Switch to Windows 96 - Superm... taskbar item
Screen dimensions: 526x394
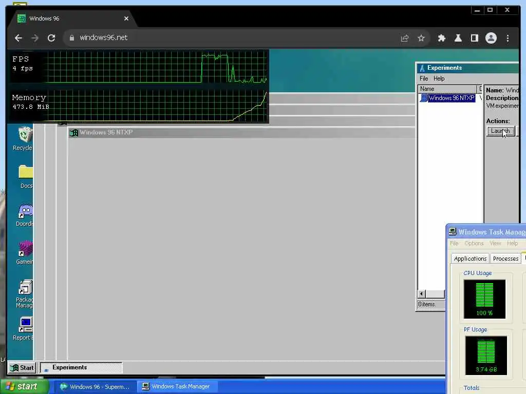pos(96,387)
